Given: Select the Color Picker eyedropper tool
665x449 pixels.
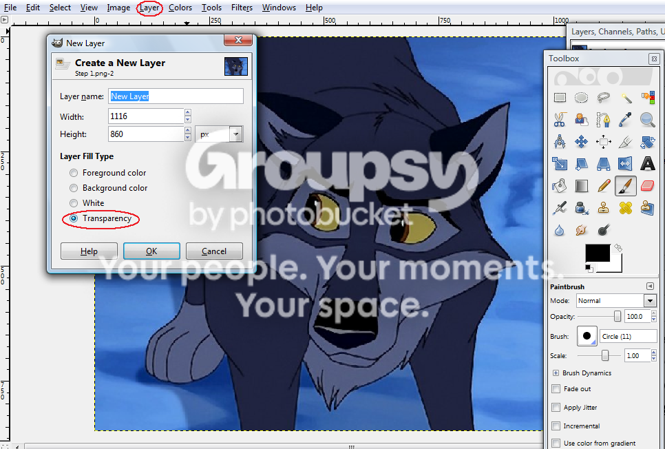Looking at the screenshot, I should 626,120.
